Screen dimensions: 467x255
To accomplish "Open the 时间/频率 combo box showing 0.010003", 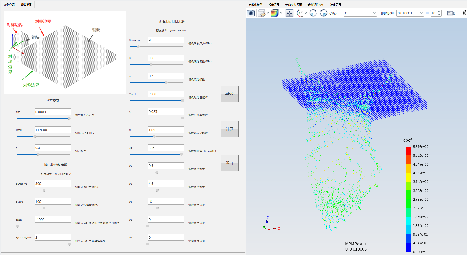I will [x=410, y=13].
